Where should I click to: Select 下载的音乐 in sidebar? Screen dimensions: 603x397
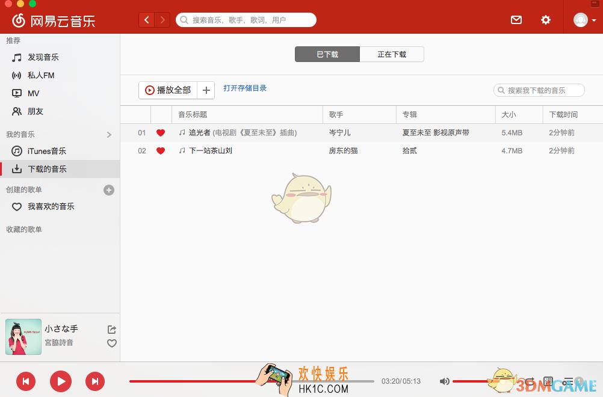point(60,169)
